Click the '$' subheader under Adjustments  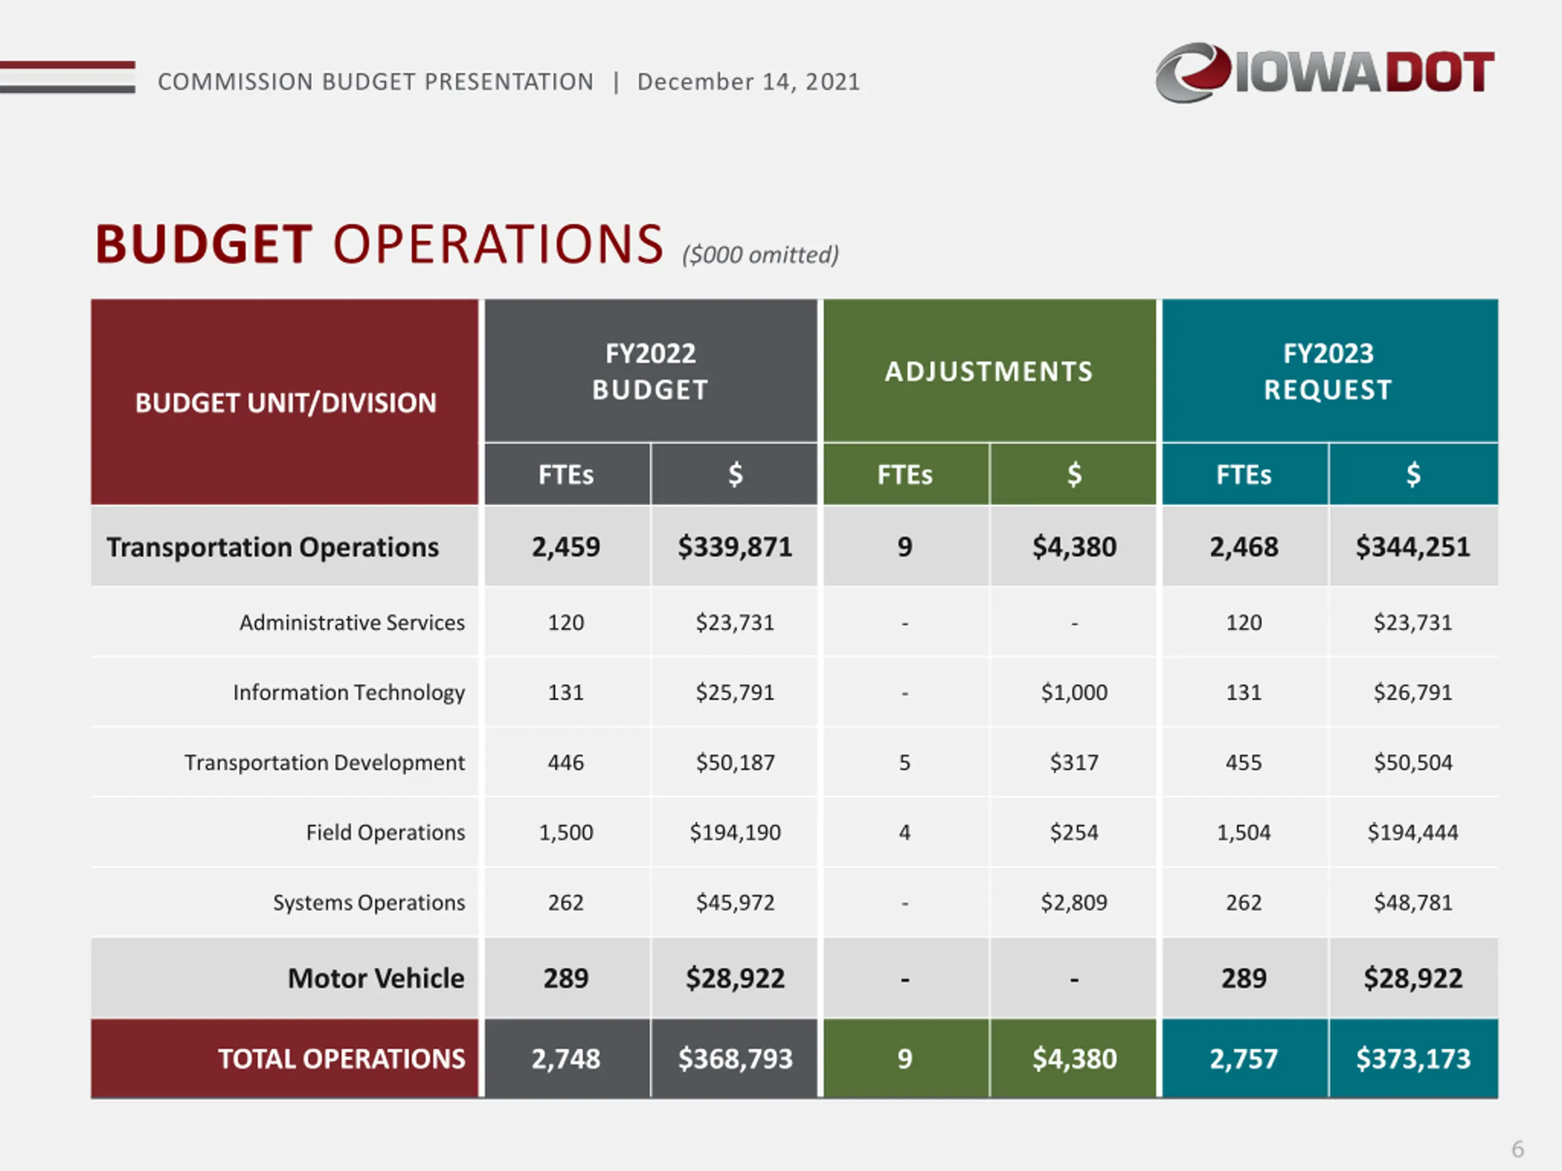point(1073,474)
